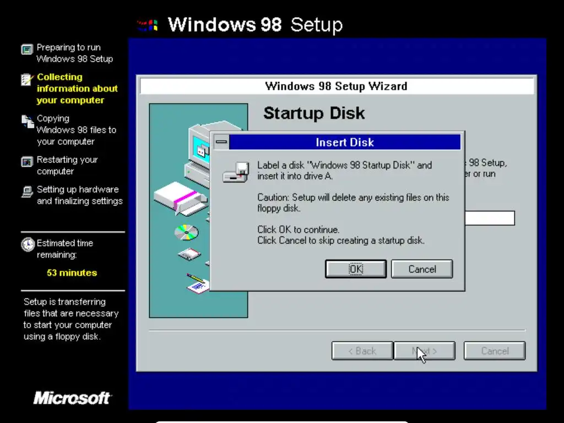
Task: Click the "Windows 98 Setup Wizard" title bar
Action: [337, 86]
